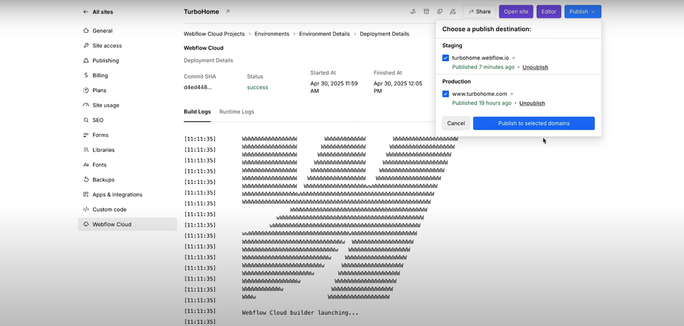Click the duplicate site icon

click(x=439, y=12)
